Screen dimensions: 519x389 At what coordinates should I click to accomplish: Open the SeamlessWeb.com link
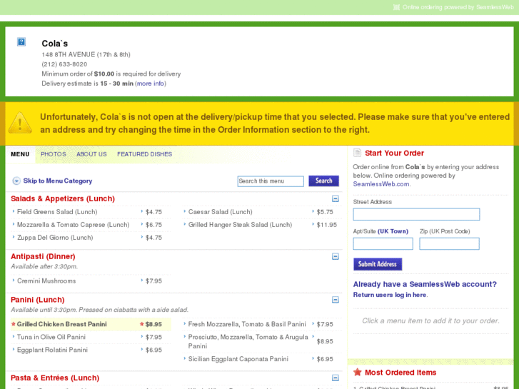click(x=381, y=184)
